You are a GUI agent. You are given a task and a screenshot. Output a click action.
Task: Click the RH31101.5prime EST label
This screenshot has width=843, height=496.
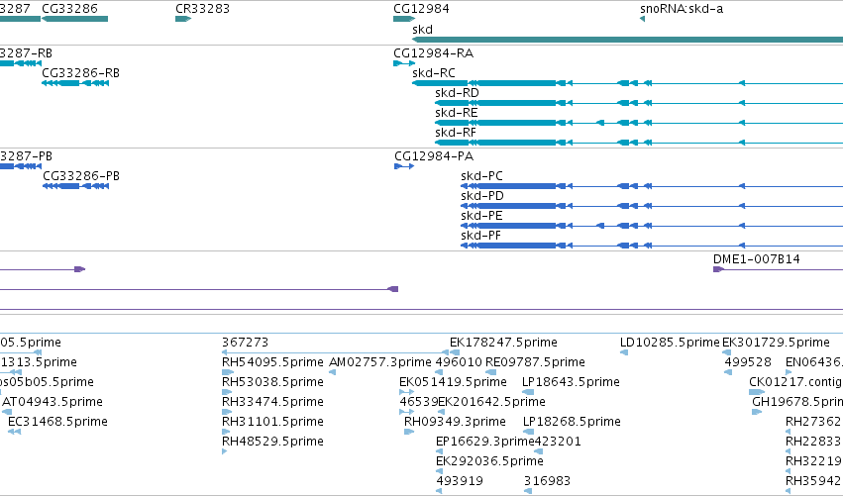[x=272, y=422]
